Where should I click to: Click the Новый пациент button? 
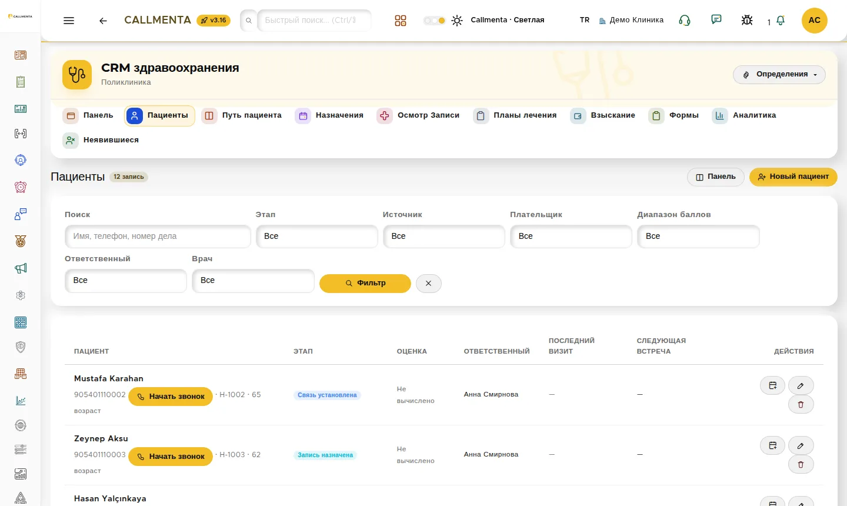(x=793, y=177)
